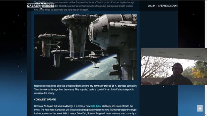Click the back-to-top arrow button

coord(200,108)
